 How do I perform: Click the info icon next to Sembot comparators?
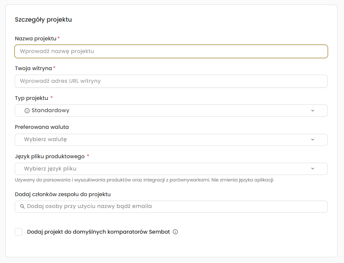[x=175, y=232]
